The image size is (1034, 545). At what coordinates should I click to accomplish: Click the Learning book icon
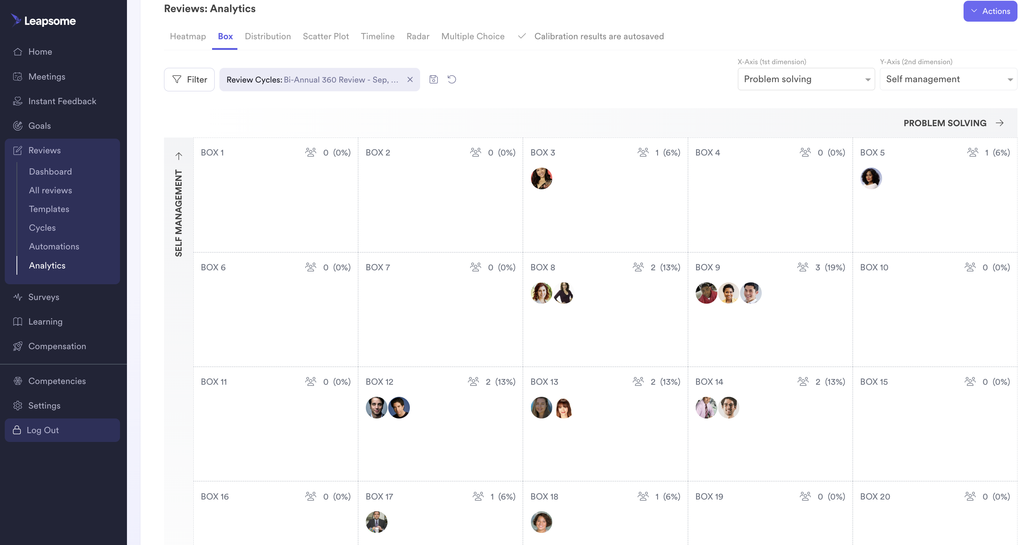click(18, 321)
